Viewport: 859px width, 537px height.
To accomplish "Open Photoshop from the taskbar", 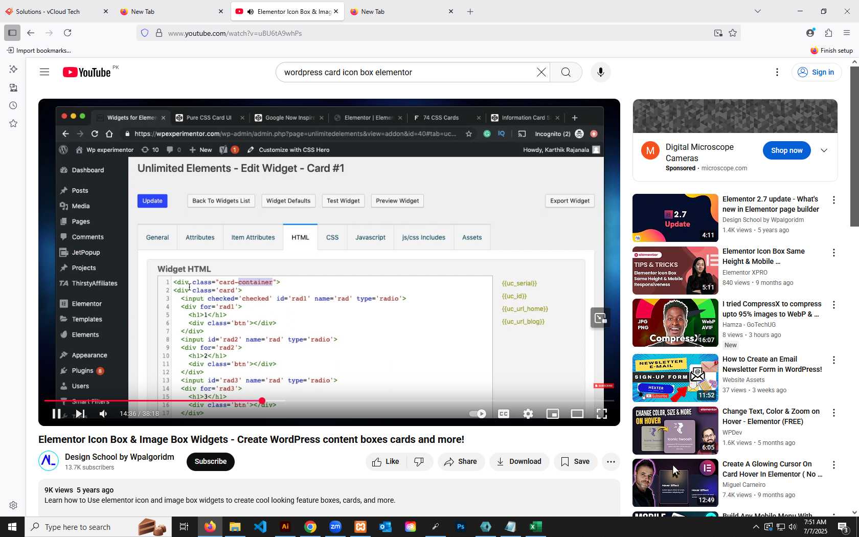I will pyautogui.click(x=461, y=527).
